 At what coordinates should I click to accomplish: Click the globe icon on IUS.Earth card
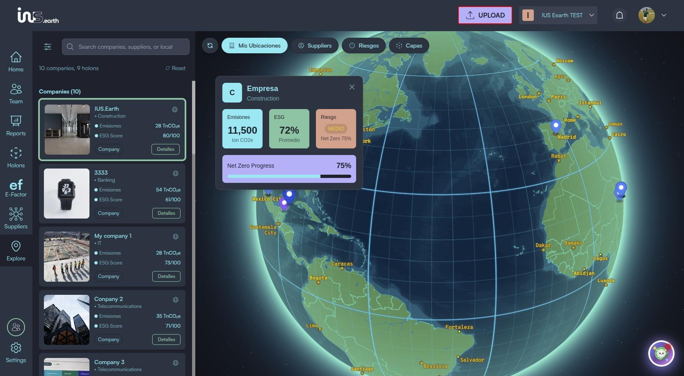pos(175,109)
